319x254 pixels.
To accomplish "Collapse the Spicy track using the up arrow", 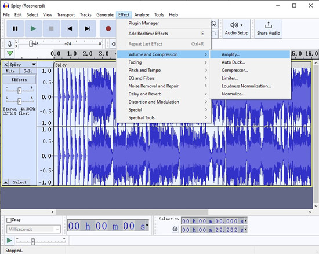I will 6,182.
